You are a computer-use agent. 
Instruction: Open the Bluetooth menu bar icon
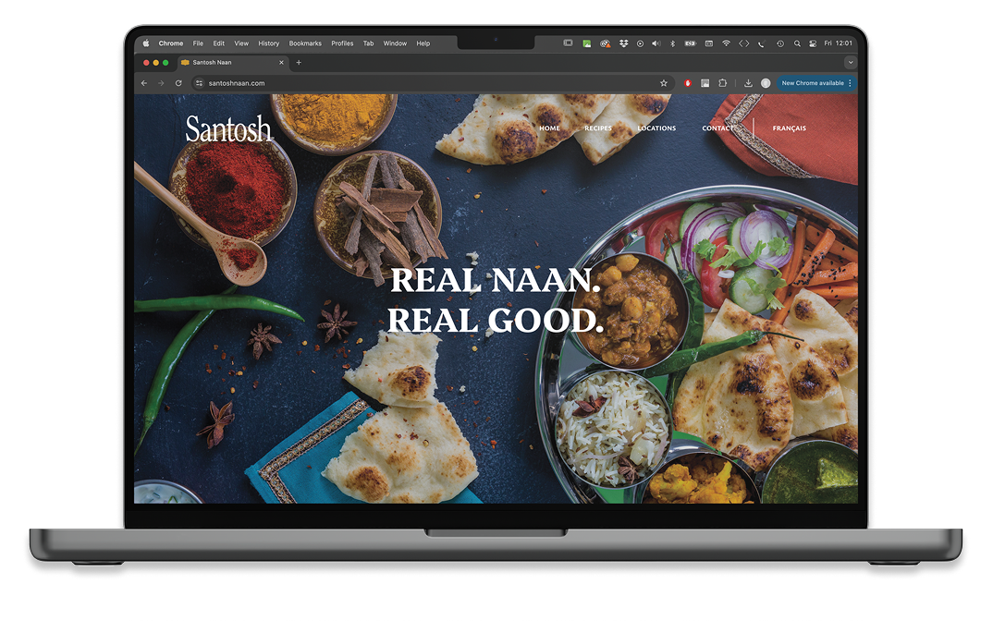[x=672, y=43]
